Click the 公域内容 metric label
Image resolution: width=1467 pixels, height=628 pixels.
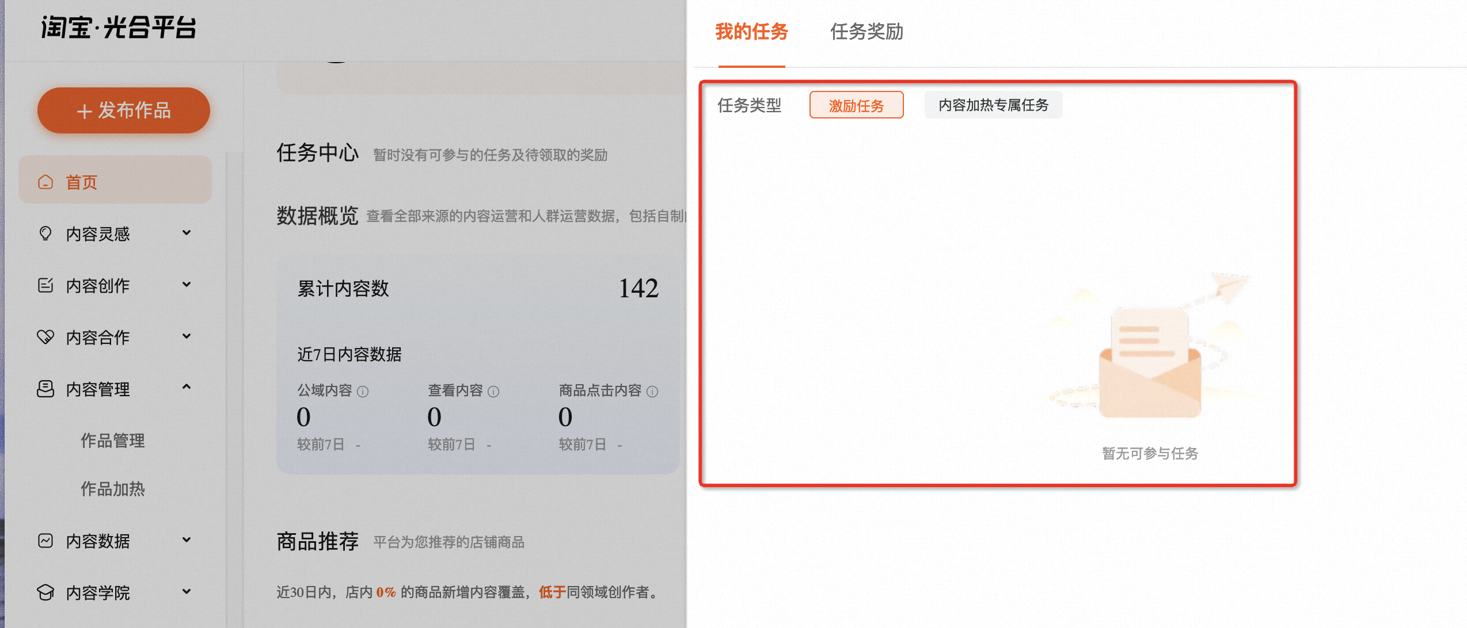(325, 390)
